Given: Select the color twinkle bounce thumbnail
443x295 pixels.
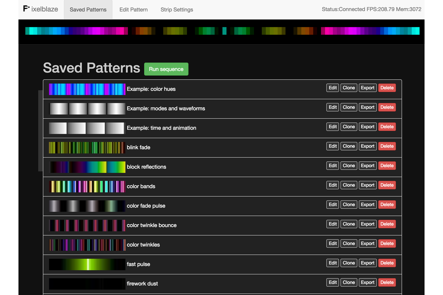Looking at the screenshot, I should 87,226.
